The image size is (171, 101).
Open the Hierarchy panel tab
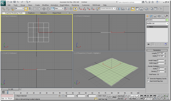(x=155, y=16)
